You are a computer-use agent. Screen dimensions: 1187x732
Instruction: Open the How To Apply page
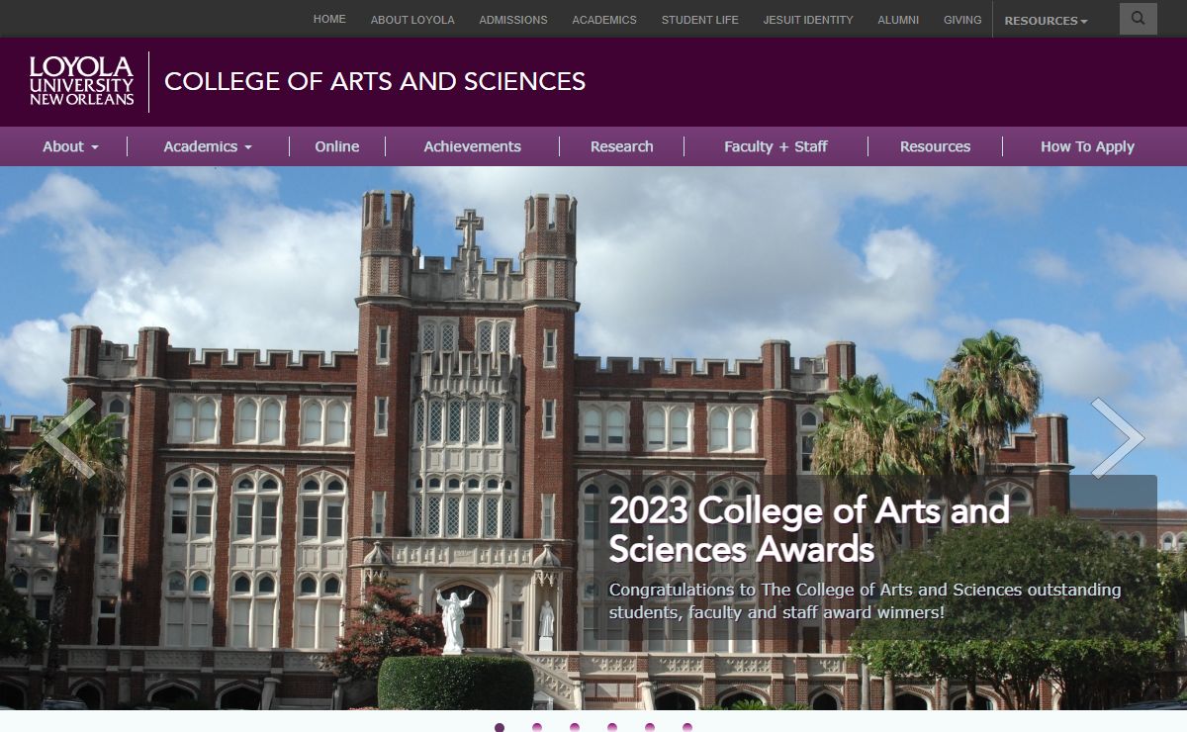(1087, 146)
